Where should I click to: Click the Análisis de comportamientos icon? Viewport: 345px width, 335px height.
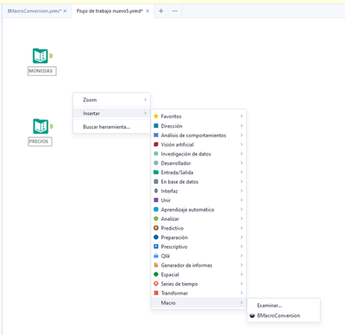tap(156, 135)
